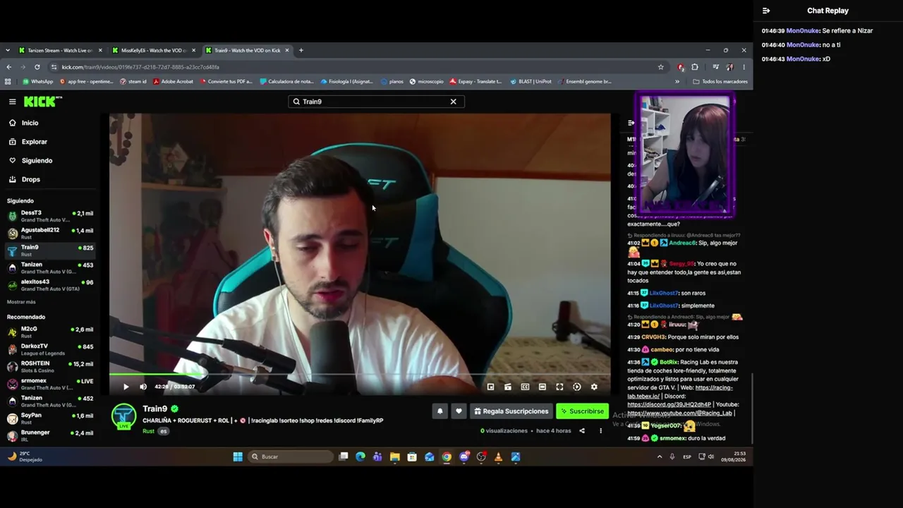
Task: Open M2cG recommended channel
Action: click(x=49, y=332)
